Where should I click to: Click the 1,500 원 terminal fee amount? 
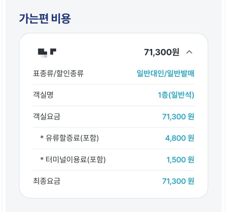click(180, 159)
